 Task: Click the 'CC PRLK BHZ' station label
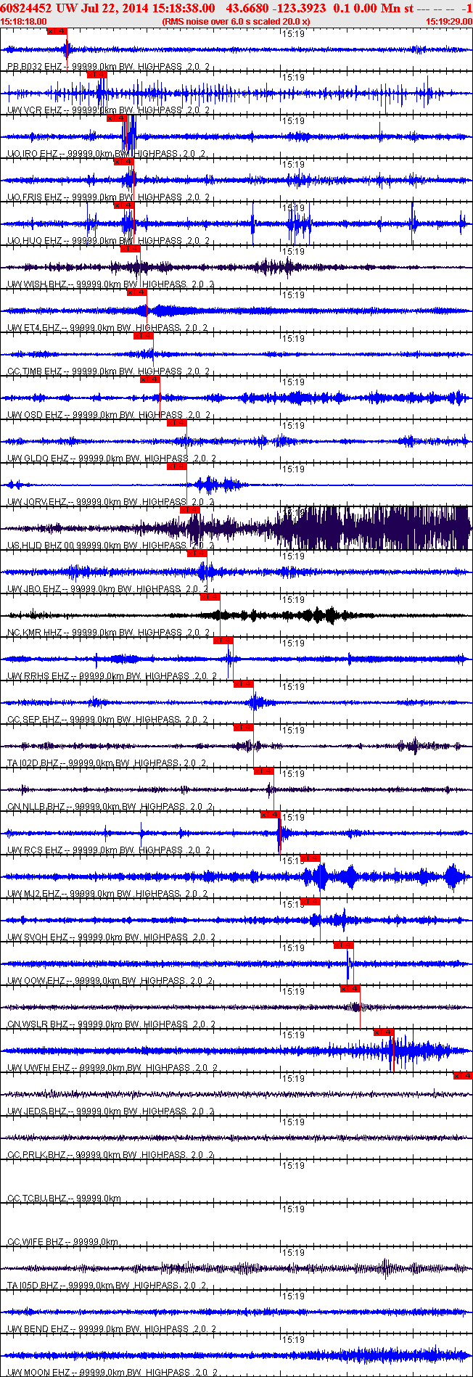coord(37,1155)
